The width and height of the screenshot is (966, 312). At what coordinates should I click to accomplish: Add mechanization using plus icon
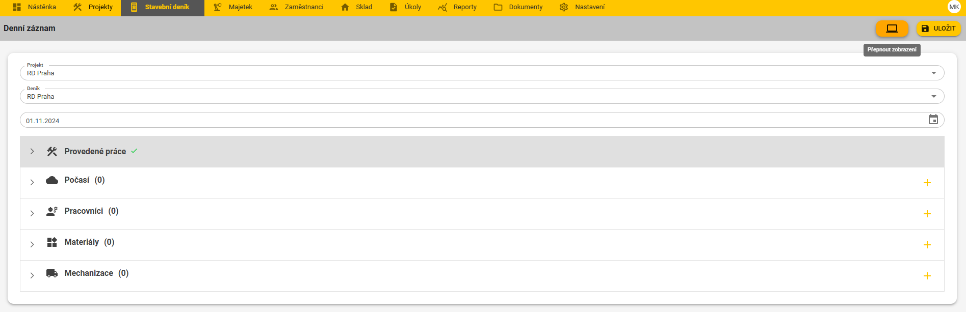pos(927,276)
